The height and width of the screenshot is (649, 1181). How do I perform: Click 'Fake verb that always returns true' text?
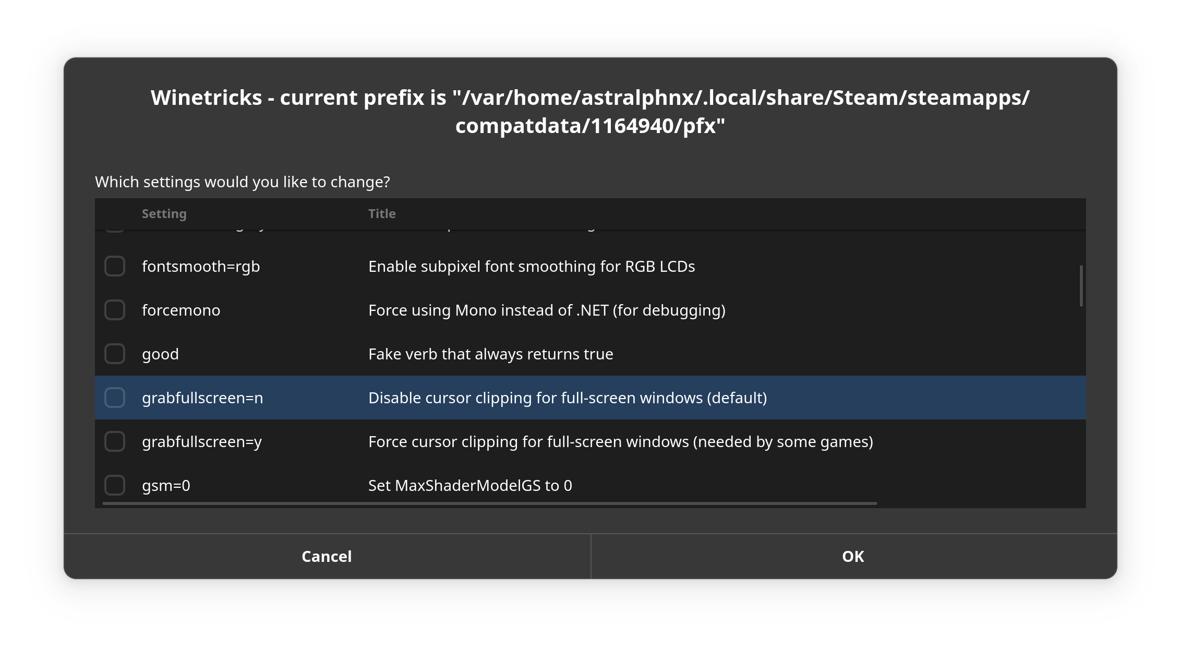(x=490, y=354)
